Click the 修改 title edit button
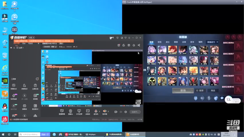The width and height of the screenshot is (244, 137). pyautogui.click(x=61, y=44)
